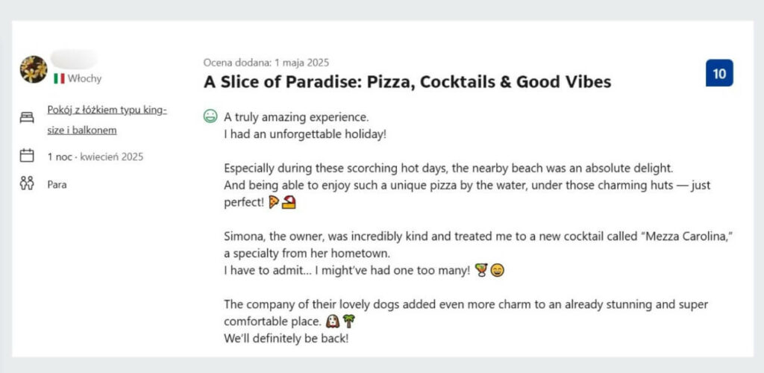Click the 'We'll definitely be back!' line
Image resolution: width=764 pixels, height=373 pixels.
286,338
